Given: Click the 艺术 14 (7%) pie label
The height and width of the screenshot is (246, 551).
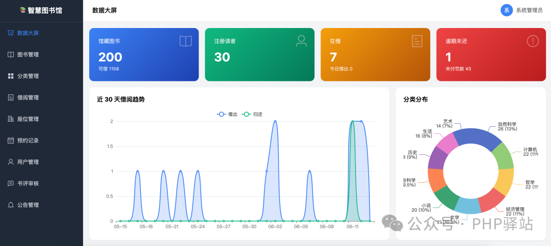Looking at the screenshot, I should (x=444, y=123).
